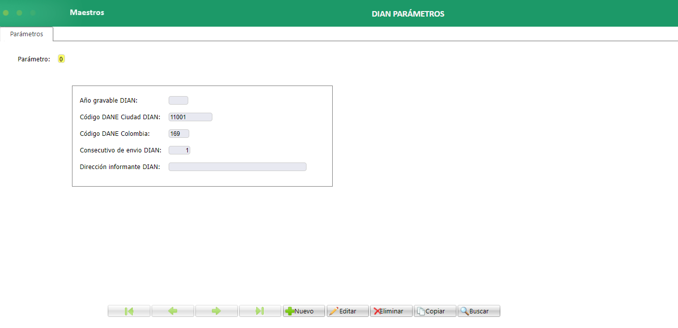Click the DIAN PARÁMETROS title
Screen dimensions: 678x328
(x=408, y=14)
